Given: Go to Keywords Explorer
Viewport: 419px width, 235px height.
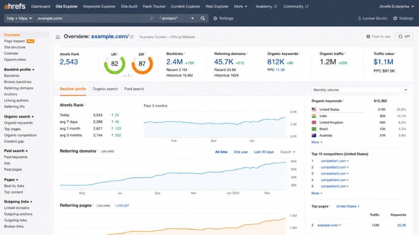Looking at the screenshot, I should [x=99, y=6].
